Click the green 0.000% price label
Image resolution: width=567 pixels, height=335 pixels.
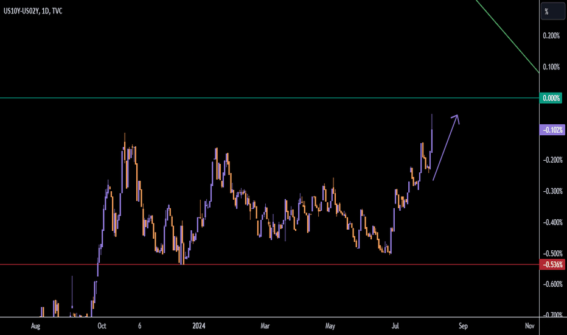tap(551, 98)
